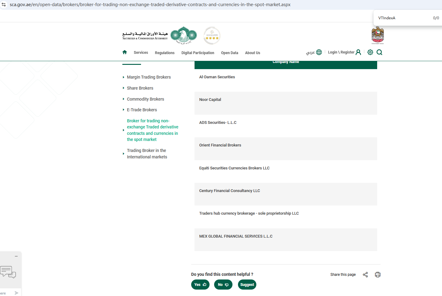Select Traders hub currency brokerage row
This screenshot has height=296, width=442.
(x=286, y=217)
